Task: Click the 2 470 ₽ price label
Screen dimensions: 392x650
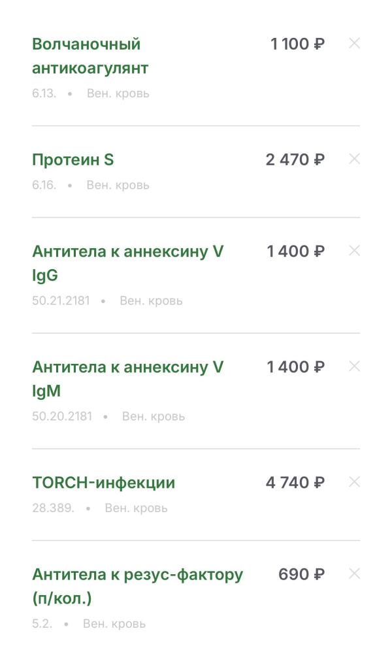Action: 295,160
